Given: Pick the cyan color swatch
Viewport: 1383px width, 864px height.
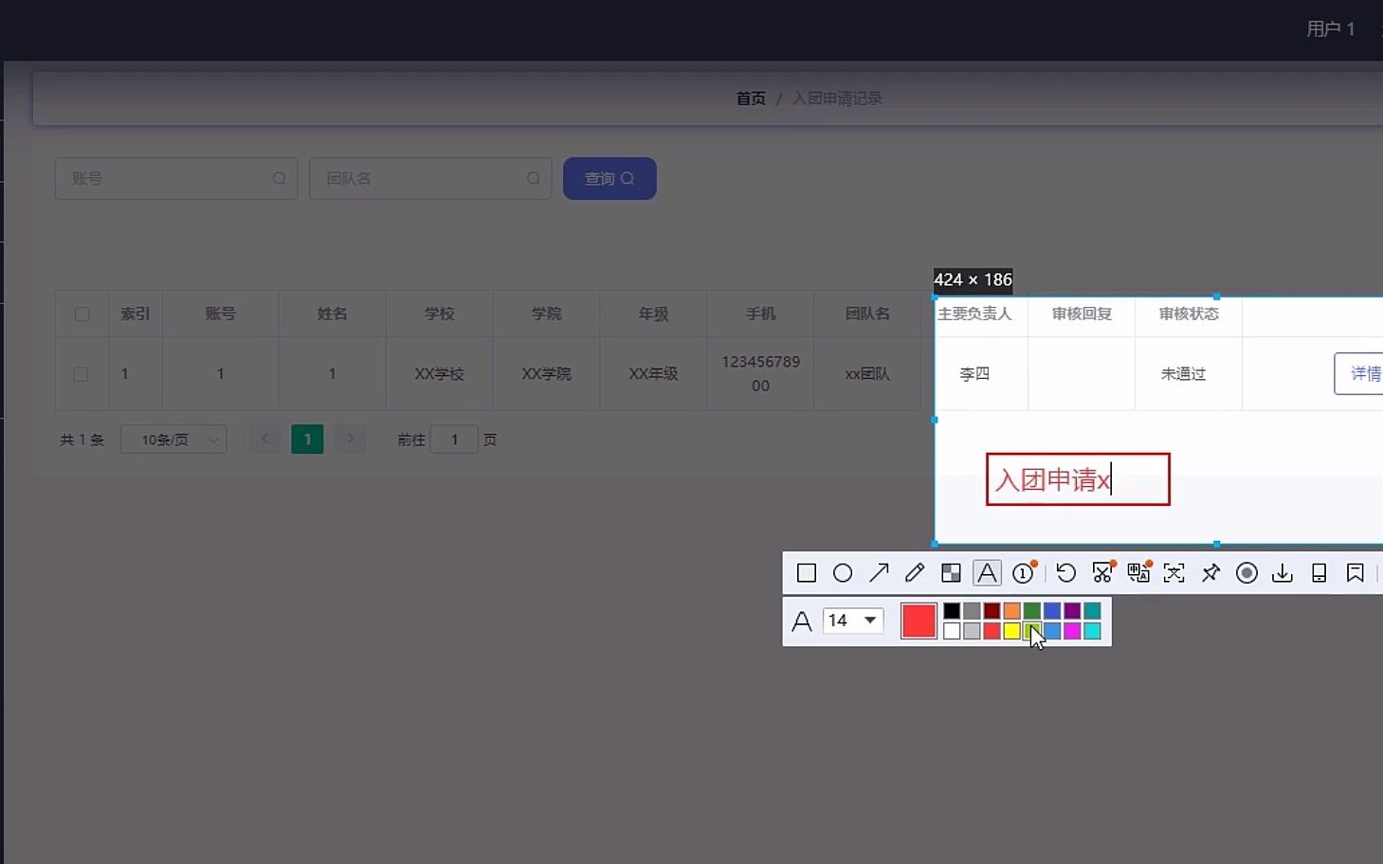Looking at the screenshot, I should tap(1092, 631).
